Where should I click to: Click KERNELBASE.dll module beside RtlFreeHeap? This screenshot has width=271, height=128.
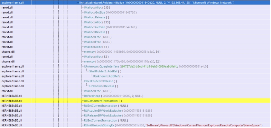[12, 96]
